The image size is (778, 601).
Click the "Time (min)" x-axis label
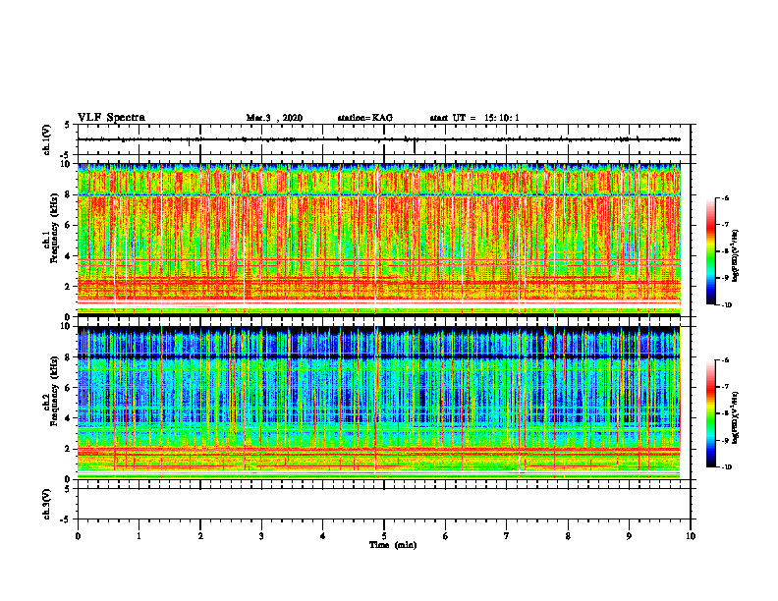393,545
